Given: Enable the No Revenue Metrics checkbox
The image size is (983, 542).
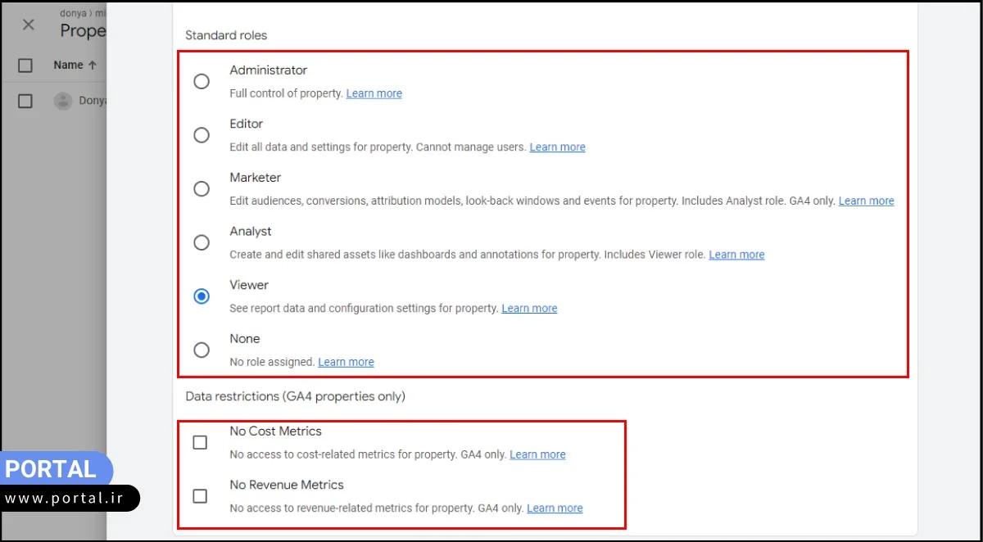Looking at the screenshot, I should [200, 496].
